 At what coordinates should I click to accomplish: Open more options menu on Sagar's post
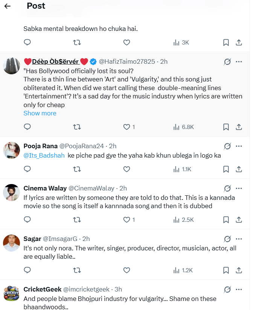click(239, 239)
